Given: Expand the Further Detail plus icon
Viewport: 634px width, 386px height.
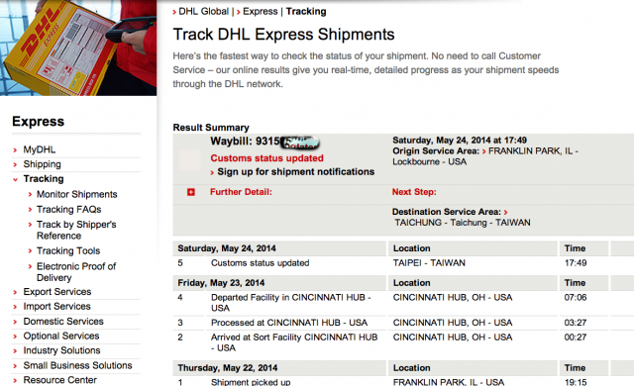Looking at the screenshot, I should (x=191, y=192).
